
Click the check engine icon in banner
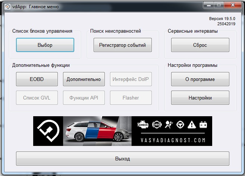(x=143, y=125)
